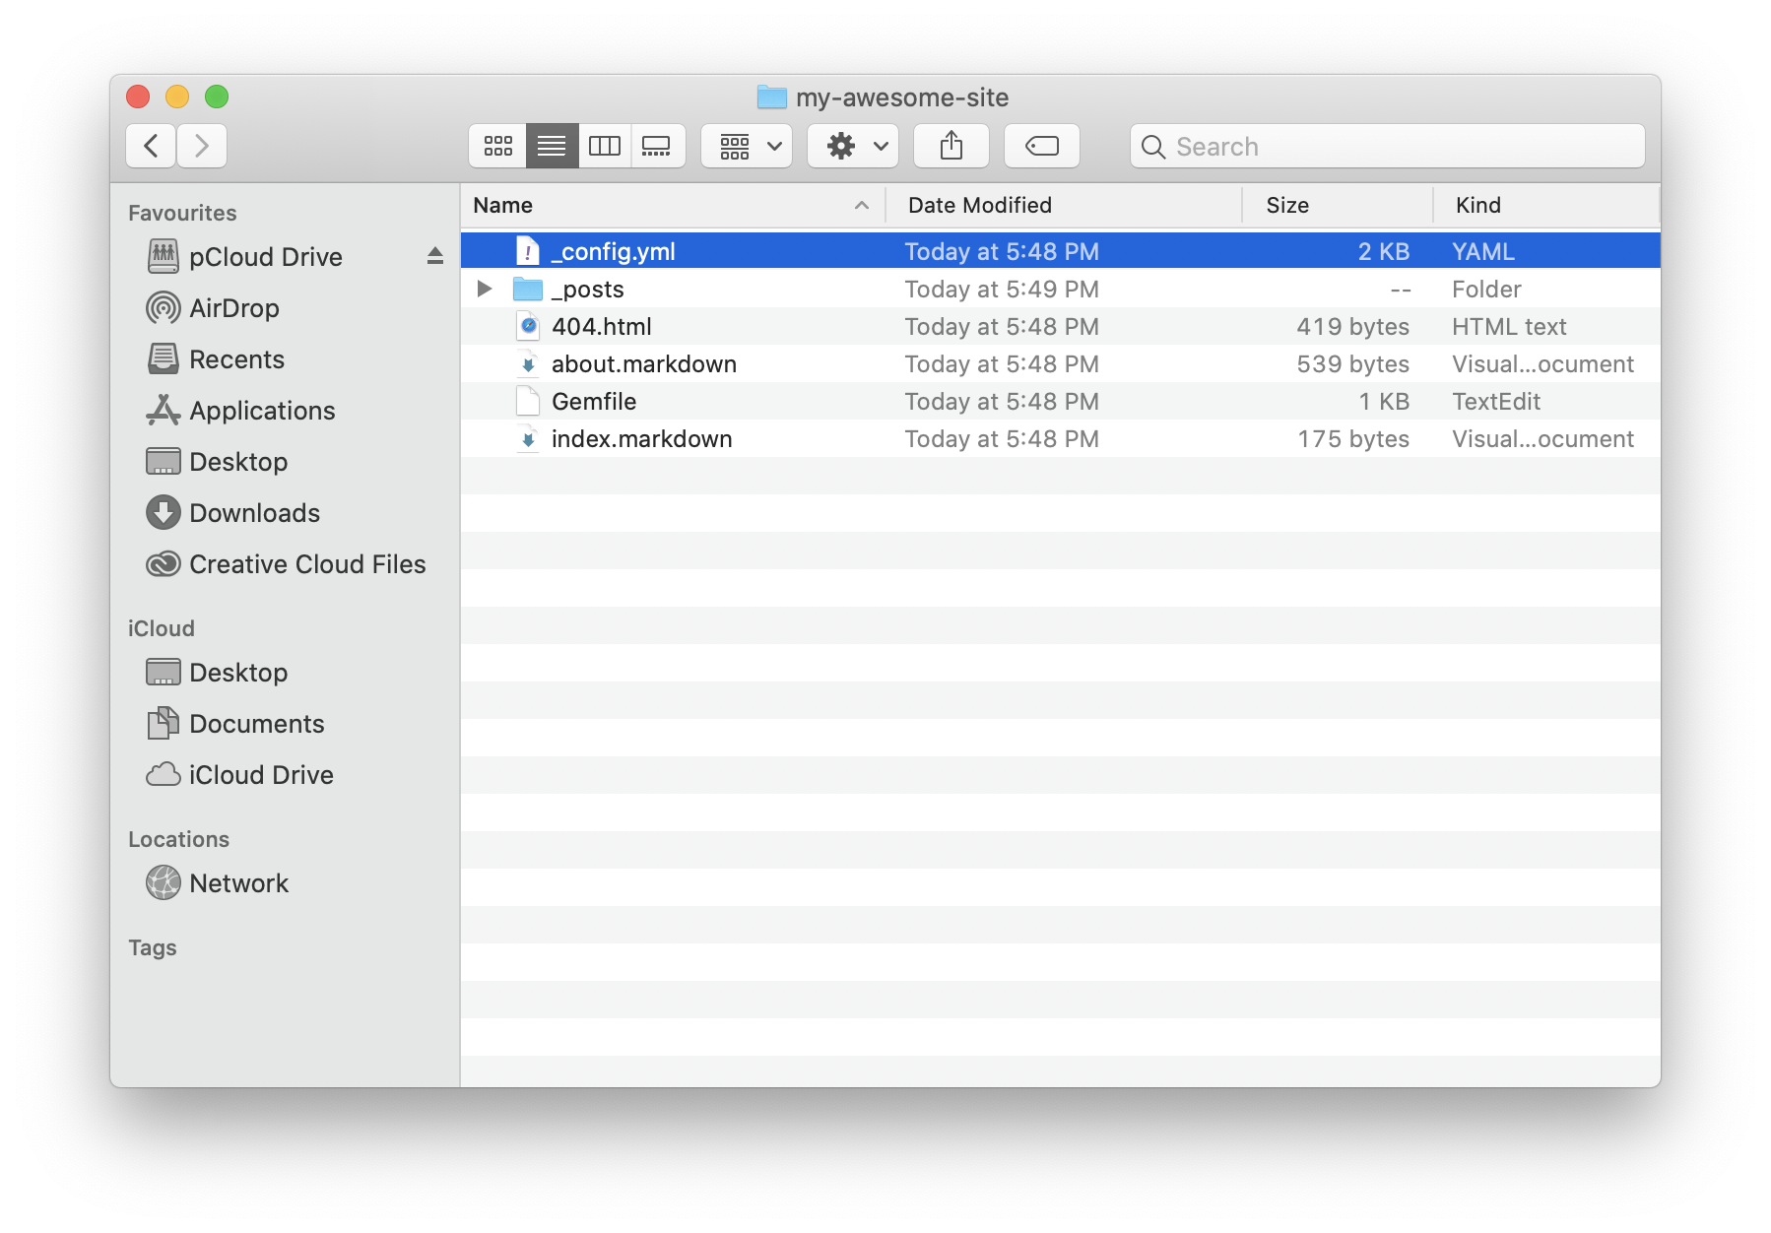Switch to icon view
This screenshot has width=1771, height=1233.
point(498,147)
